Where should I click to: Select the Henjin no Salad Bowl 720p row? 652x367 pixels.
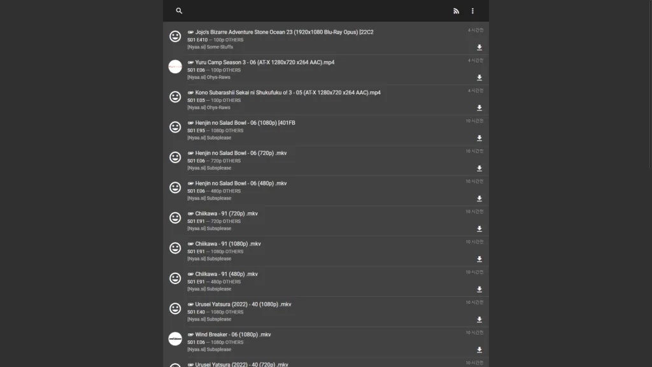point(236,153)
